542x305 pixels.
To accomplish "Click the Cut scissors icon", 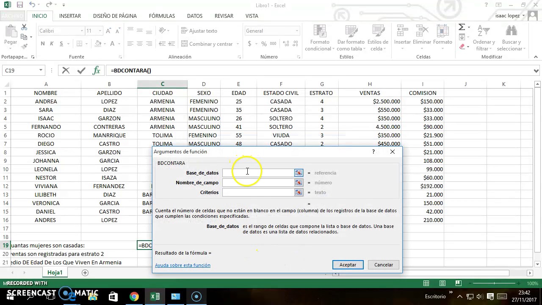I will (x=24, y=28).
